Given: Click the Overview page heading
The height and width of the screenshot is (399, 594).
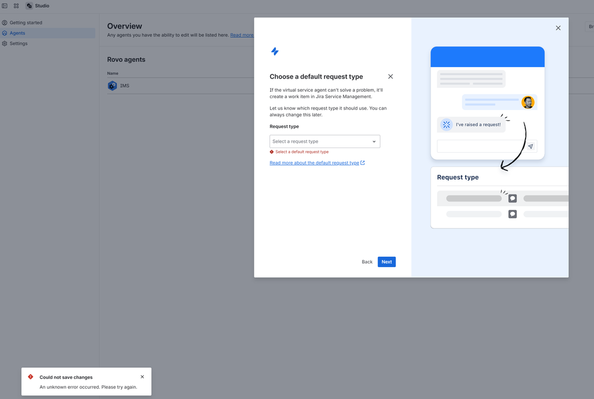Looking at the screenshot, I should (124, 26).
